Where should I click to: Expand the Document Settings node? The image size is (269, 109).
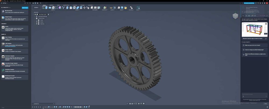tap(35, 16)
